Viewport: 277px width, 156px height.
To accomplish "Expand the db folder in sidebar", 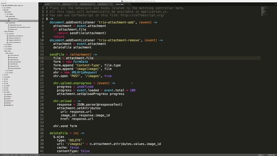I will click(x=3, y=79).
